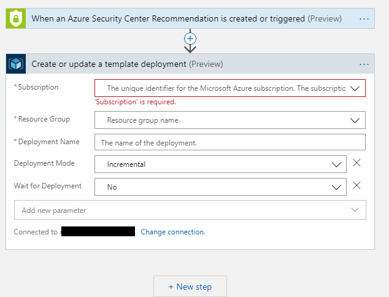
Task: Open the Wait for Deployment dropdown
Action: tap(220, 187)
